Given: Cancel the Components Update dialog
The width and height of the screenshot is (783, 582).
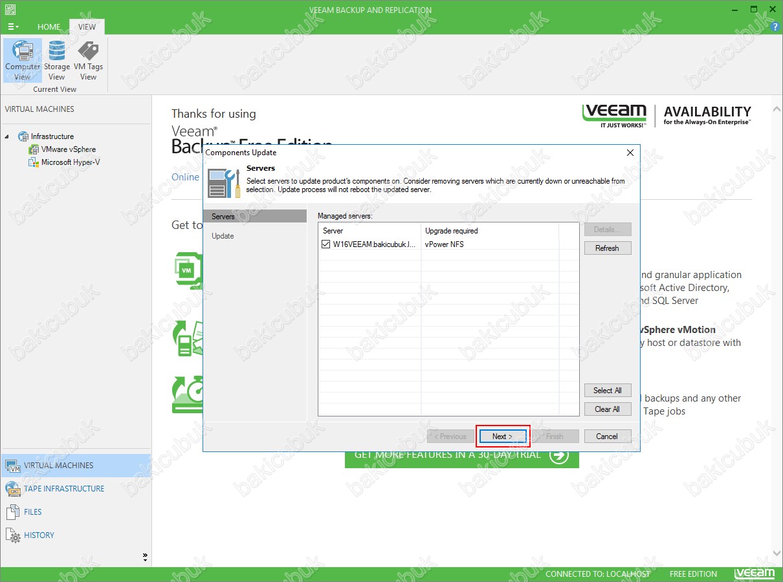Looking at the screenshot, I should (607, 436).
